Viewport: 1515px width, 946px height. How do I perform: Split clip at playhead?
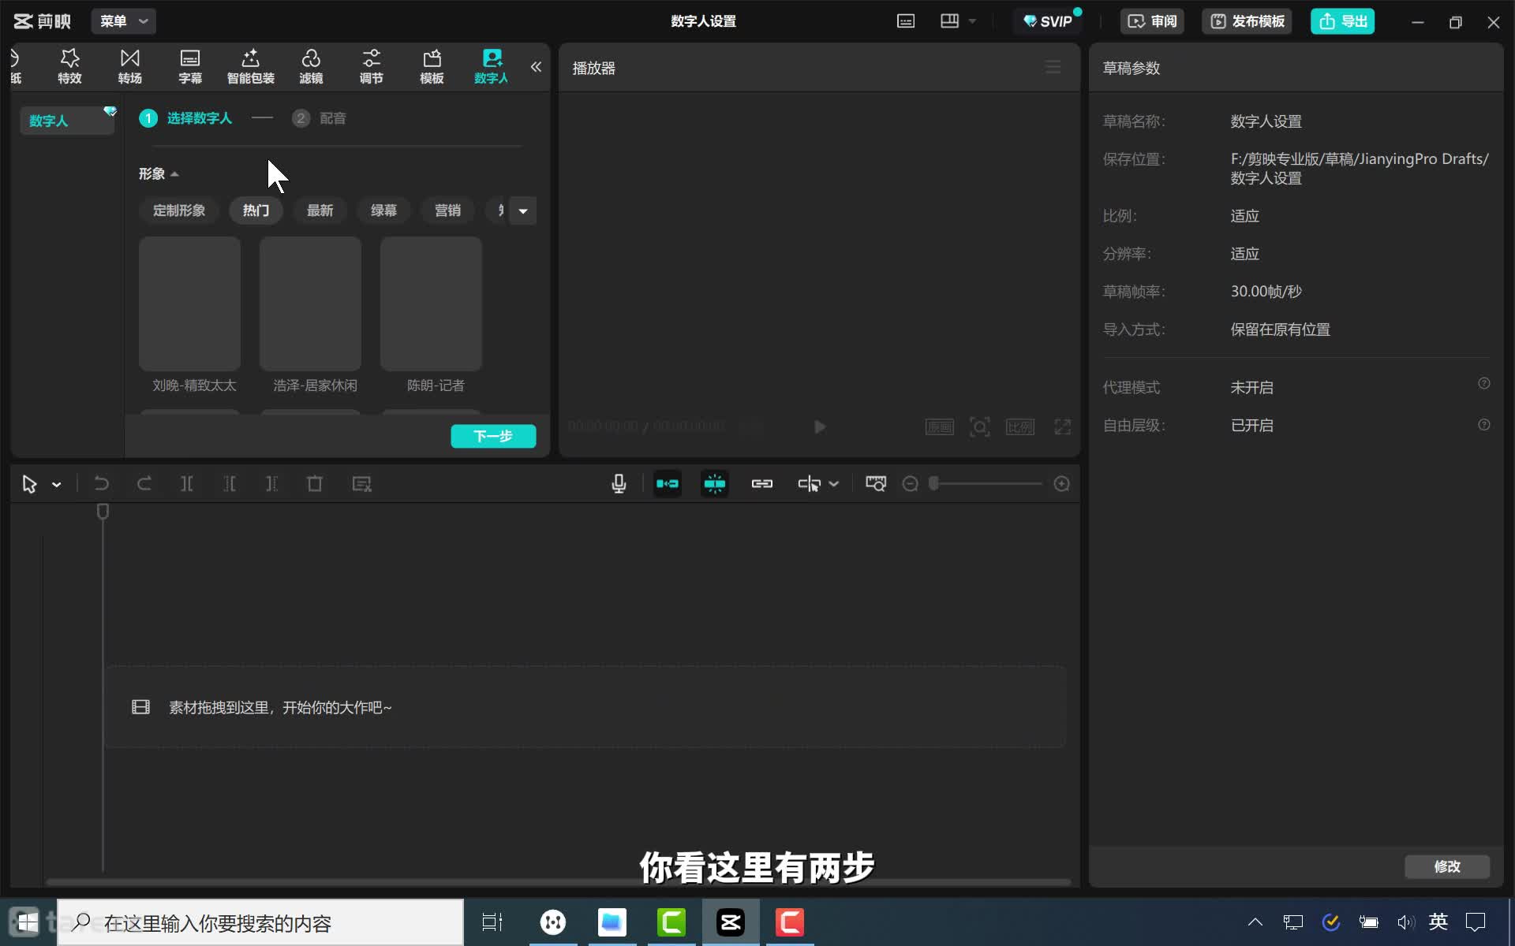pyautogui.click(x=187, y=484)
